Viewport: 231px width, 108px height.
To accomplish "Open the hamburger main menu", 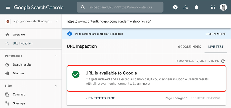I will (x=8, y=7).
